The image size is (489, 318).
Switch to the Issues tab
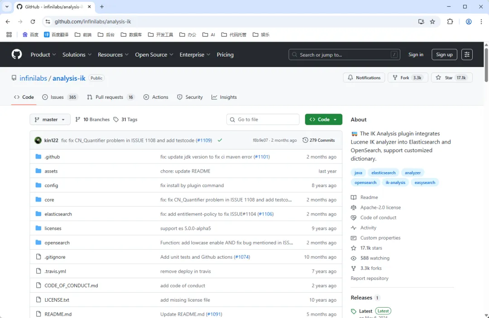click(x=59, y=97)
